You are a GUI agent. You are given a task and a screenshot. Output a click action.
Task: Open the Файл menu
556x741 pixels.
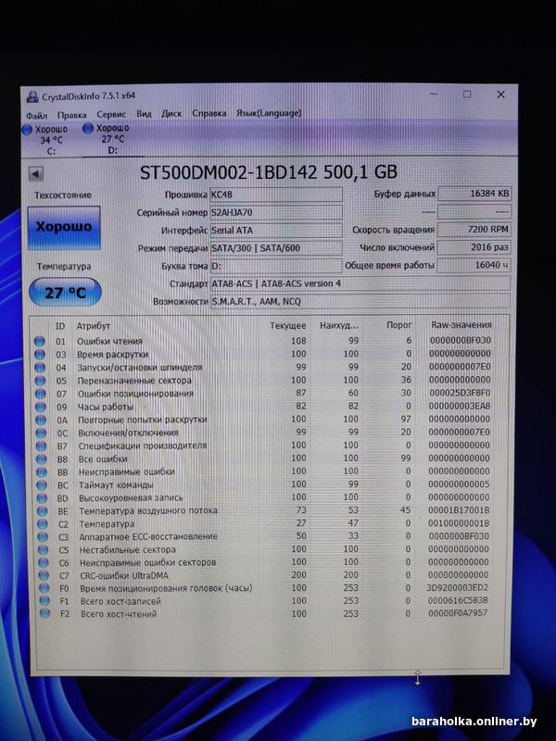click(36, 115)
